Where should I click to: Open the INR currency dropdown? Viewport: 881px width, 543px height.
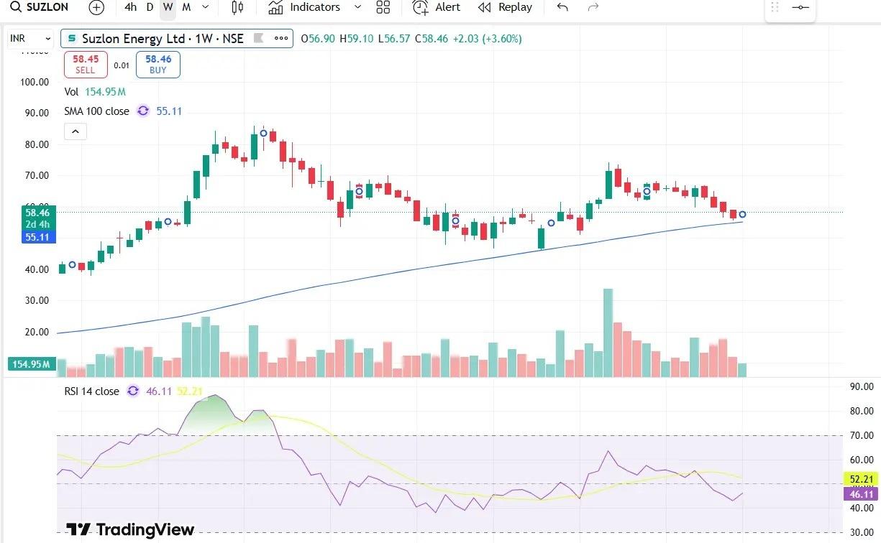tap(29, 39)
